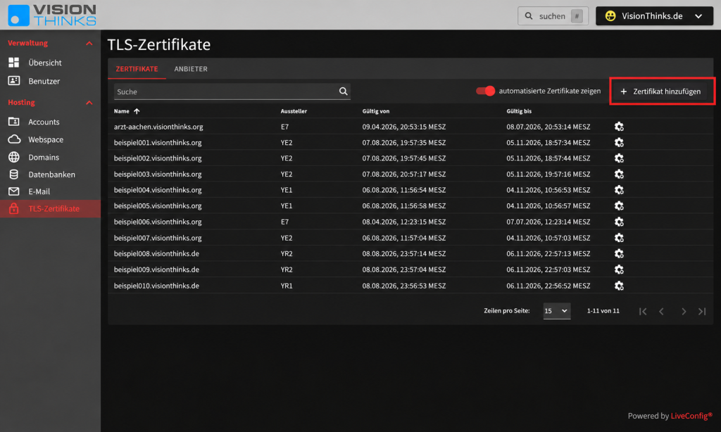This screenshot has width=721, height=432.
Task: Switch to the ZERTIFIKATE tab
Action: coord(137,69)
